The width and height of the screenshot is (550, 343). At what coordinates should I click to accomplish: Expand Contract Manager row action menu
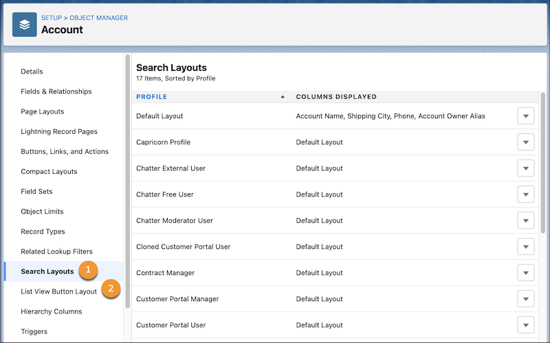(x=525, y=273)
